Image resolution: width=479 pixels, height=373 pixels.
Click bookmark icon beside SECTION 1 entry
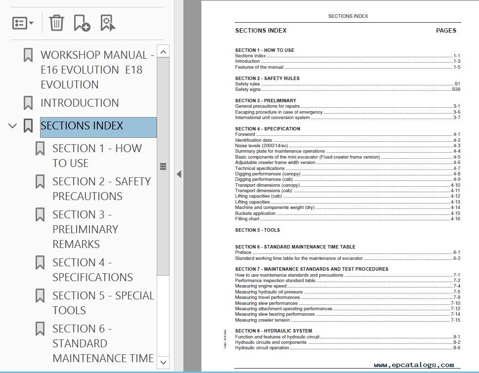click(x=40, y=148)
